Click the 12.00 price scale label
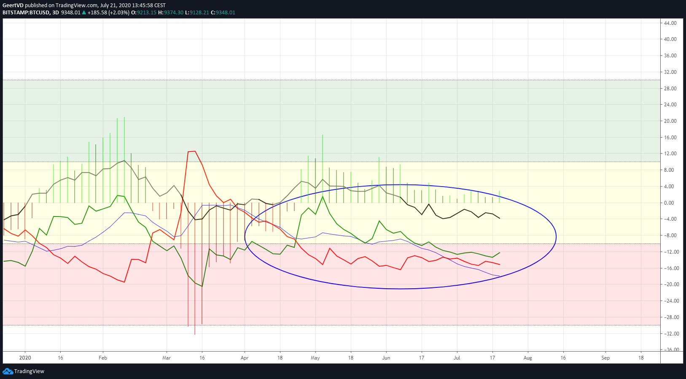The image size is (686, 379). pyautogui.click(x=670, y=154)
